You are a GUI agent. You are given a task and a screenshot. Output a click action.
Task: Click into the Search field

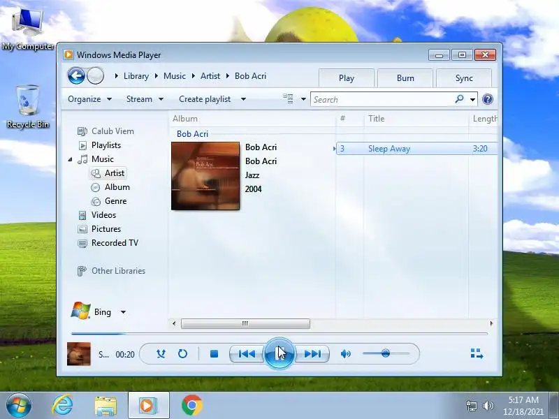coord(382,99)
